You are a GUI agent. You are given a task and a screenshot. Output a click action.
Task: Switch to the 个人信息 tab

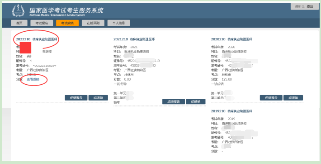click(119, 23)
